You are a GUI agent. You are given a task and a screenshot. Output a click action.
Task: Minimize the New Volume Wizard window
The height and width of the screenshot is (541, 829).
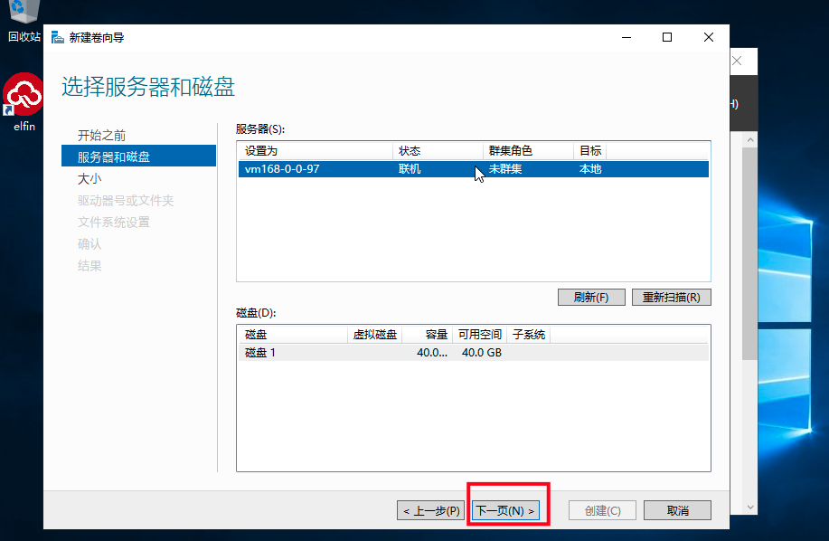point(626,38)
